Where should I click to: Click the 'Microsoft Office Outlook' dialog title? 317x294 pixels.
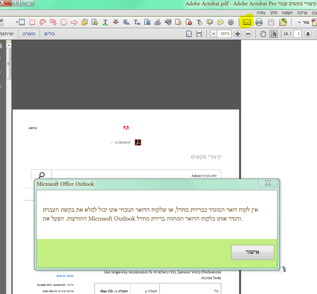point(65,184)
